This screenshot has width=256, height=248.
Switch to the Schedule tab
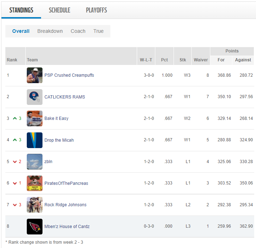pyautogui.click(x=59, y=10)
